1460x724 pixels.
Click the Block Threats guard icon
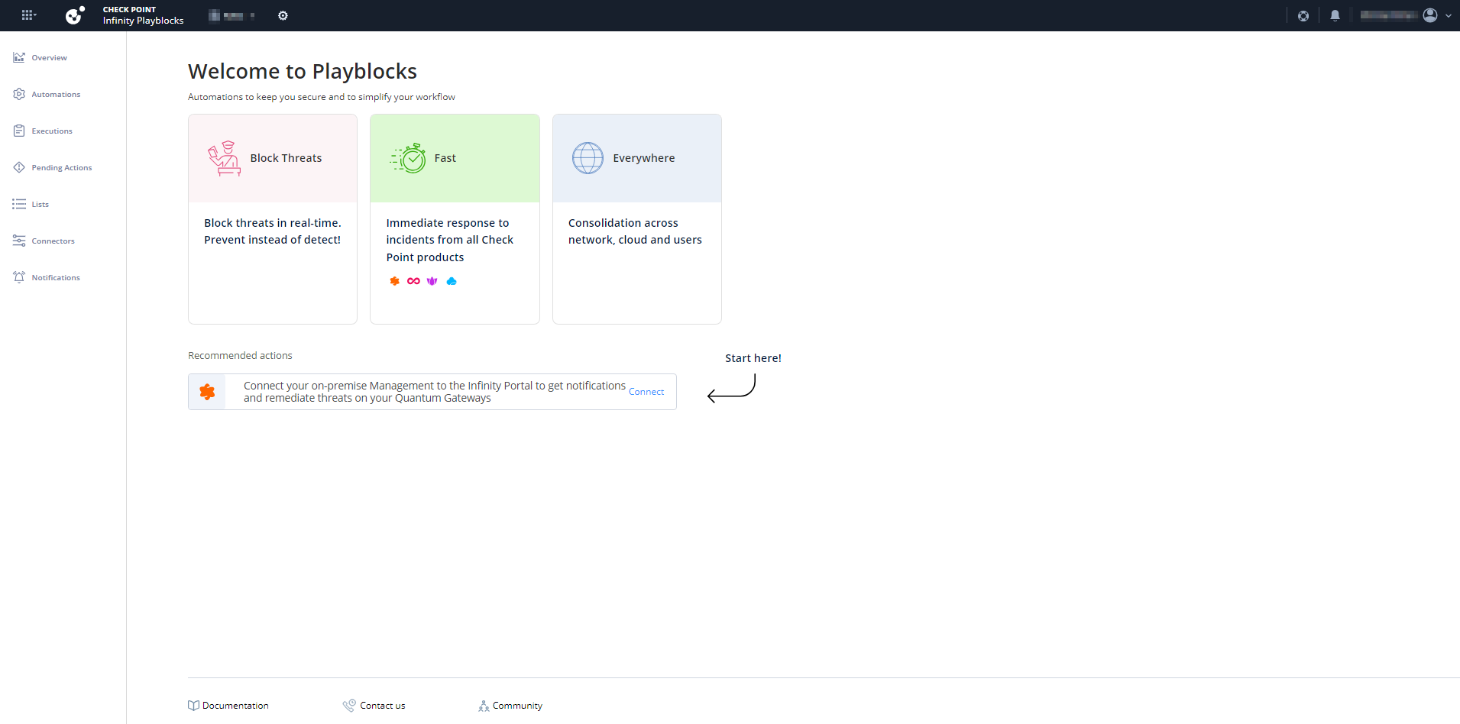click(224, 158)
